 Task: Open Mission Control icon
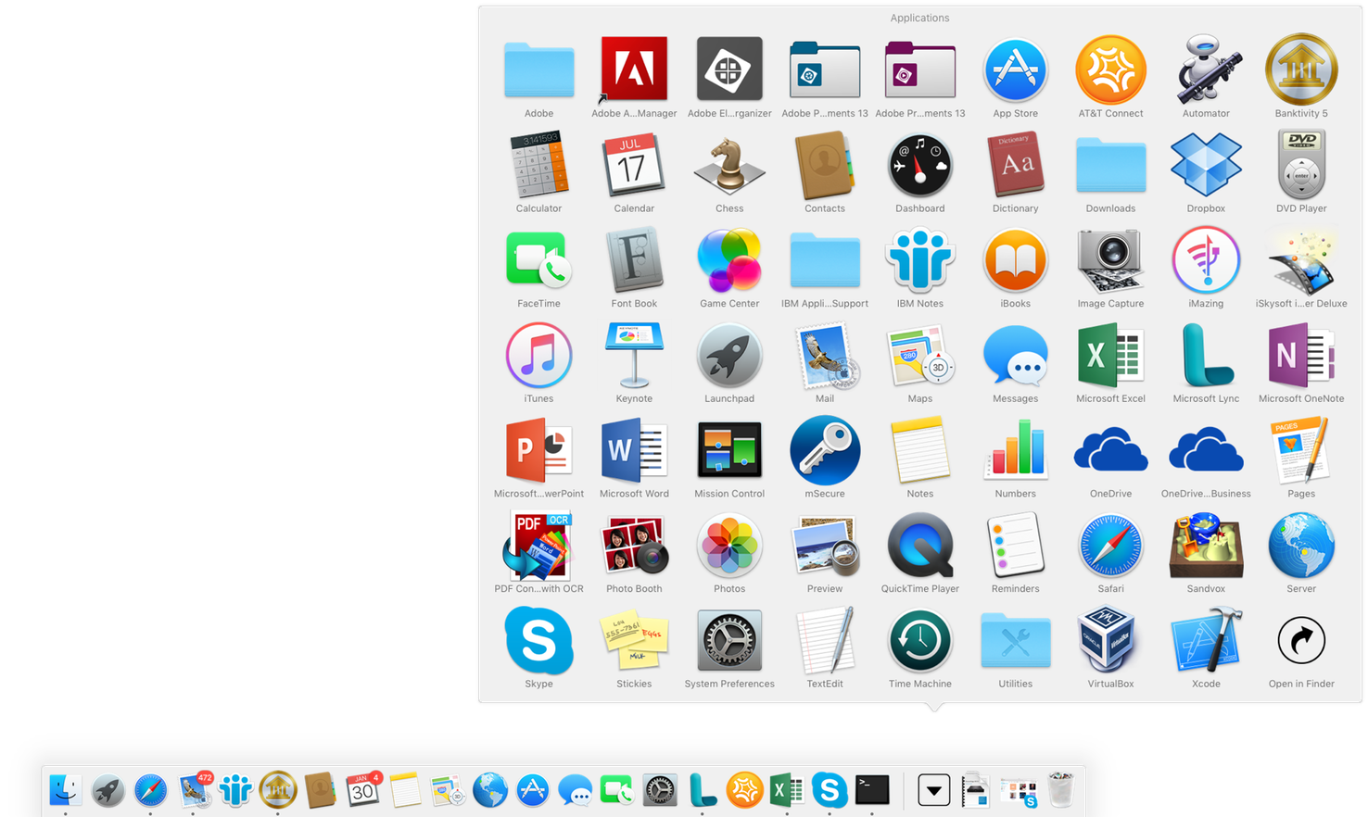click(729, 450)
